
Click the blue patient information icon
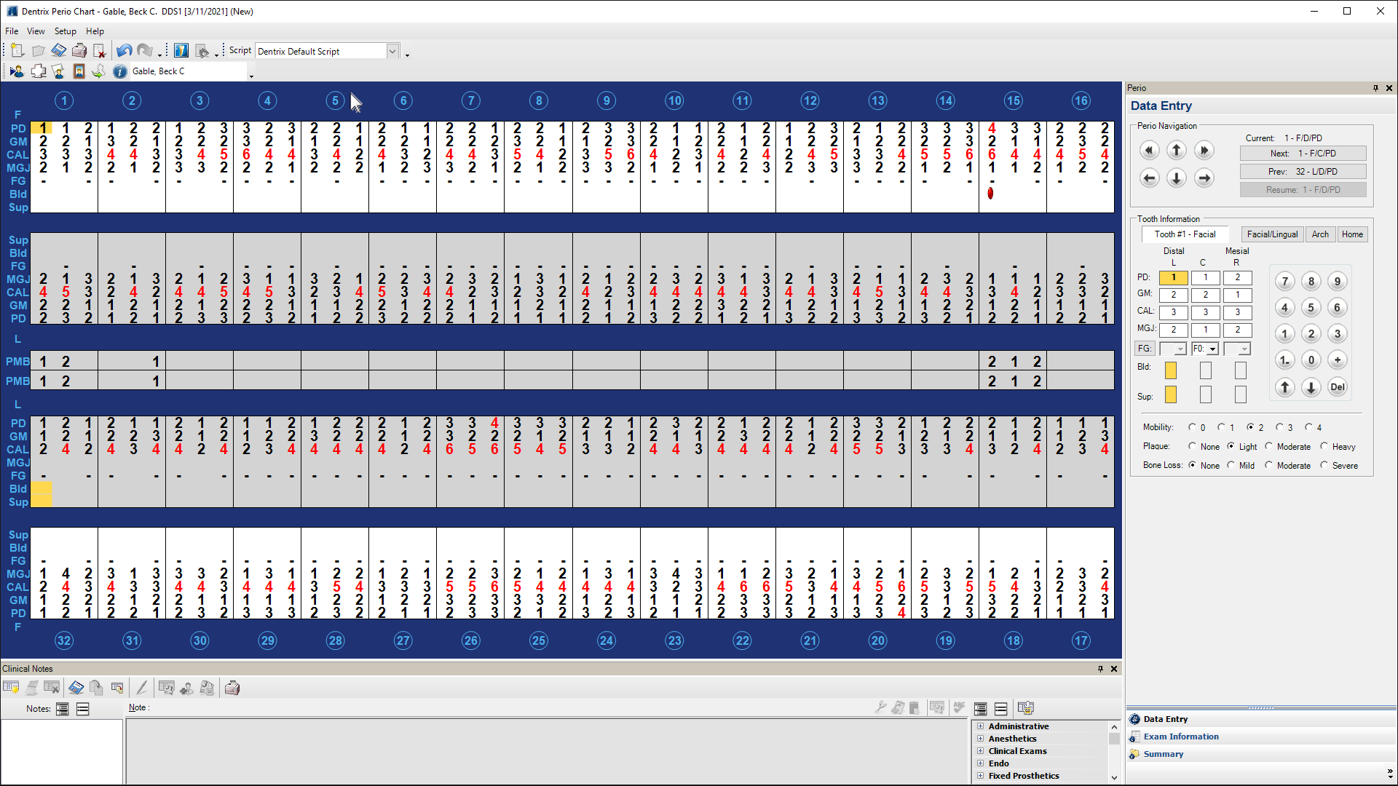pos(120,71)
